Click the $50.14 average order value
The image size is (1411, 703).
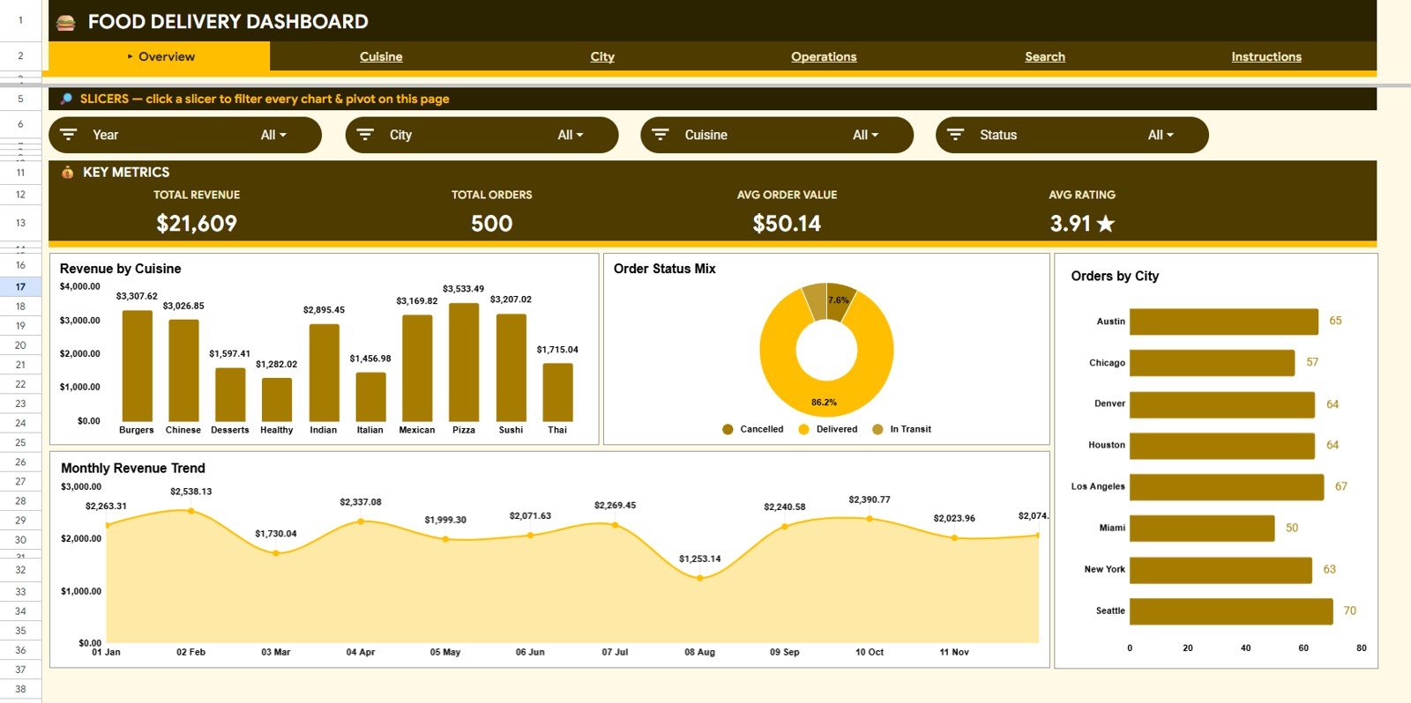(787, 224)
